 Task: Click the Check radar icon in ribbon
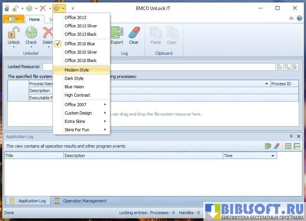(x=31, y=33)
